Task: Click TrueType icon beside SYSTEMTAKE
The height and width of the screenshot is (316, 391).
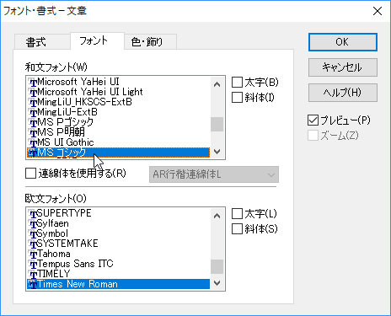Action: point(33,244)
